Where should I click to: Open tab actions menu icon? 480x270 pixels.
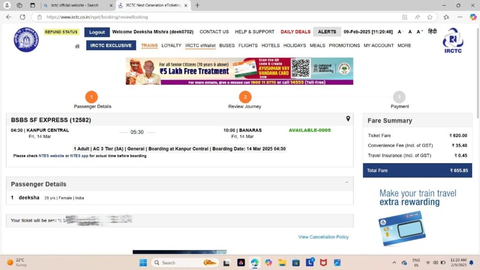pos(32,5)
